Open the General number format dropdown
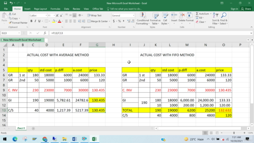The width and height of the screenshot is (254, 143). tap(133, 15)
